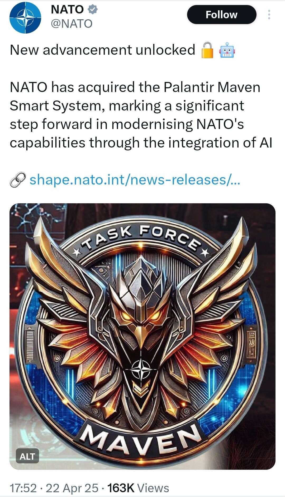This screenshot has height=497, width=285.
Task: Click the open padlock emoji
Action: coord(207,50)
